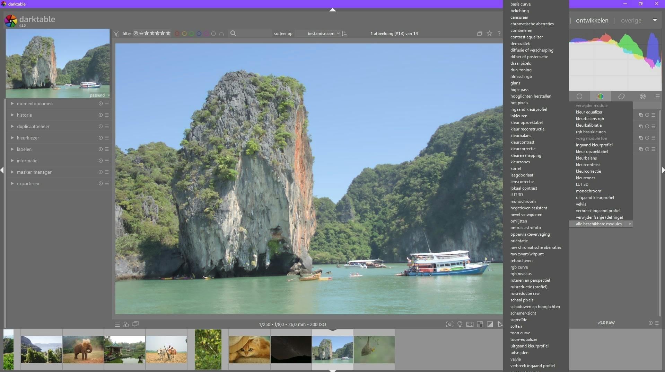Open the styles quick access icon

tap(126, 324)
